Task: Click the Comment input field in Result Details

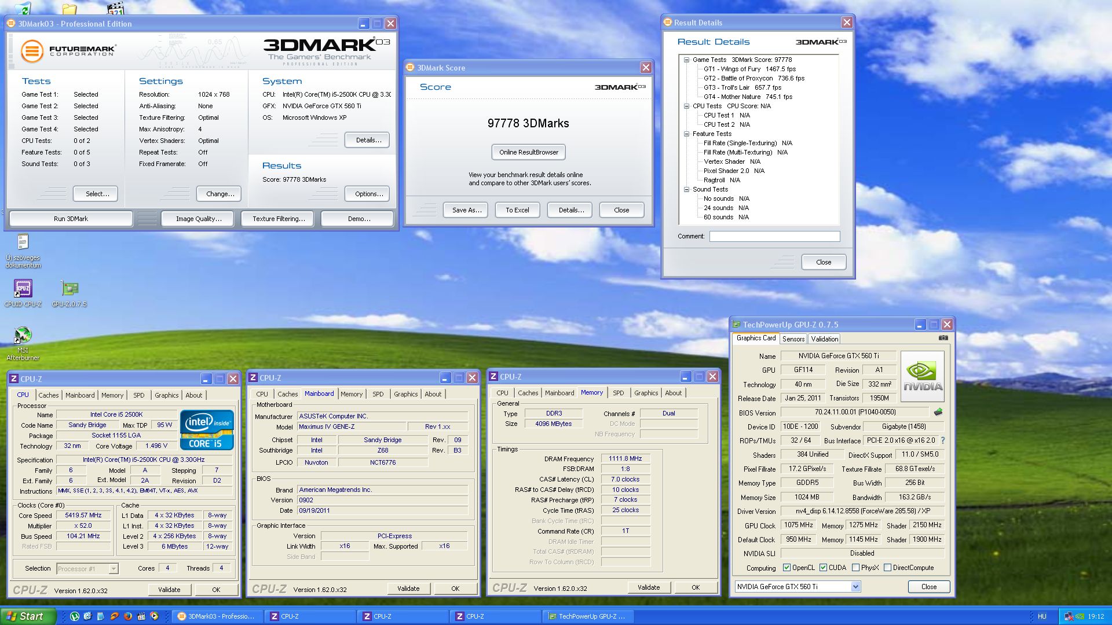Action: (x=774, y=236)
